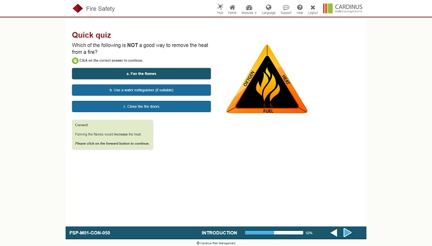Image resolution: width=432 pixels, height=246 pixels.
Task: Open Support chat bubble icon
Action: coord(286,9)
